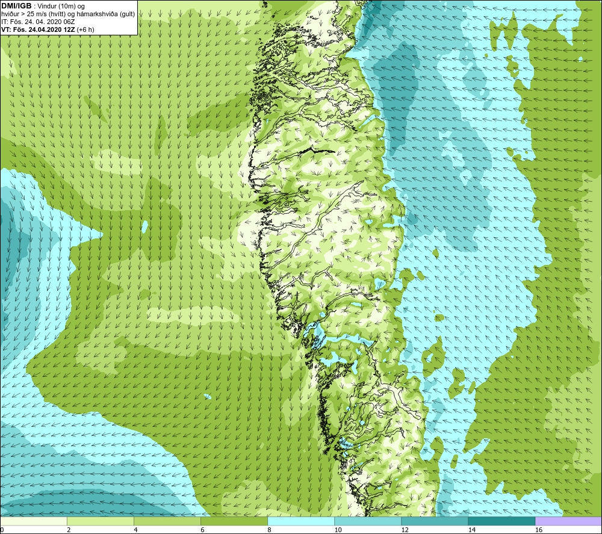
Task: Click the 'IT: Fös. 24. 04. 2020 06Z' line
Action: pos(38,22)
